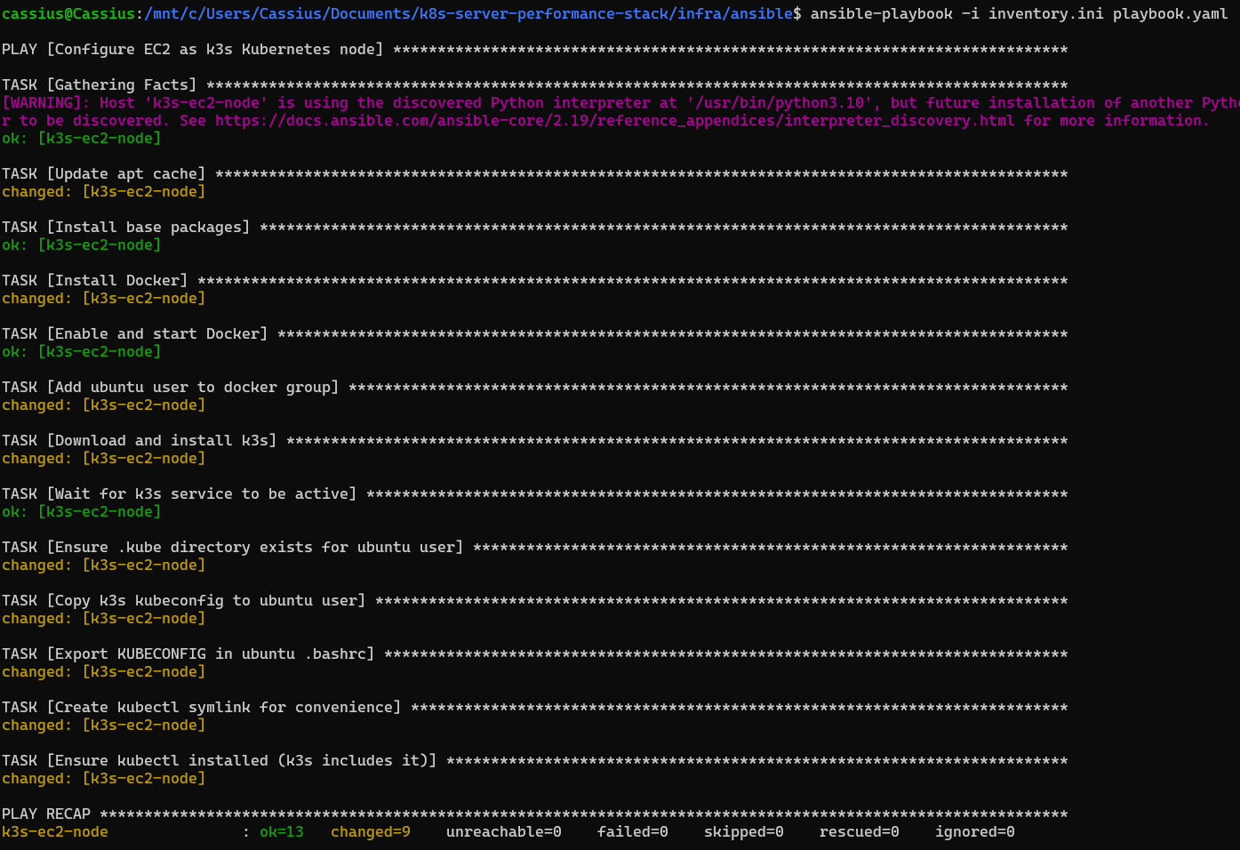Click the changed=9 recap value
The image size is (1240, 850).
click(370, 832)
